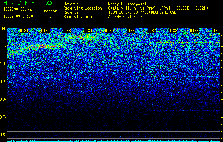Viewport: 223px width, 142px height.
Task: Click the 0137 time marker
Action: coord(152,31)
